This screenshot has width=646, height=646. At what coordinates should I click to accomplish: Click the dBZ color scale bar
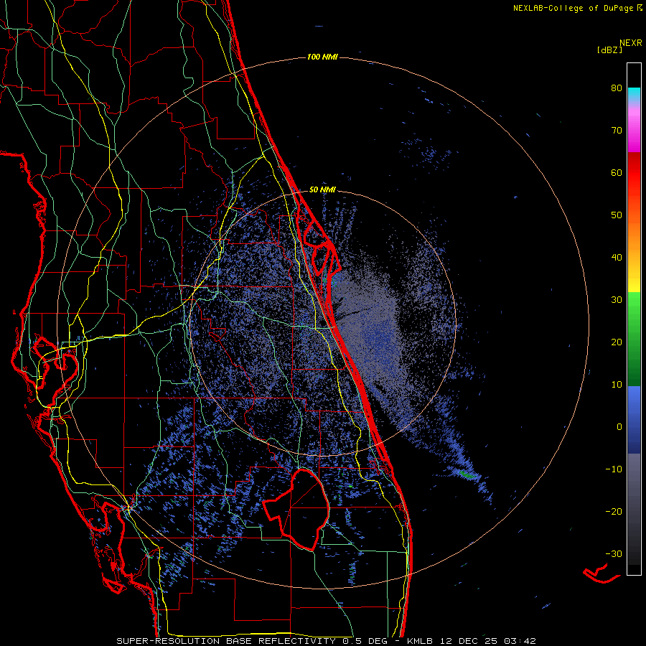click(634, 319)
